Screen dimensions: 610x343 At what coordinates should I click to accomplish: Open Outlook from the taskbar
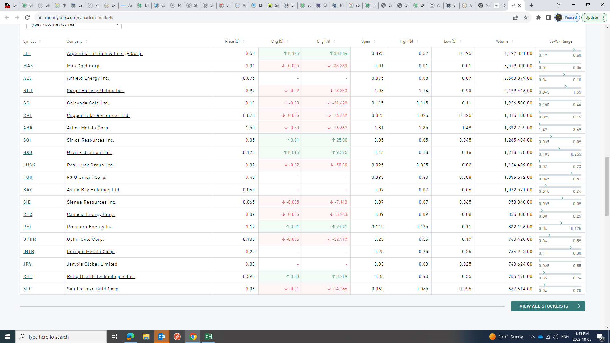[x=161, y=337]
